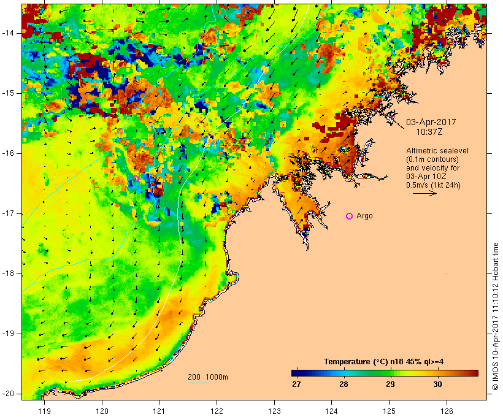Viewport: 503px width, 417px height.
Task: Click the colorbar value 27
Action: tap(296, 384)
